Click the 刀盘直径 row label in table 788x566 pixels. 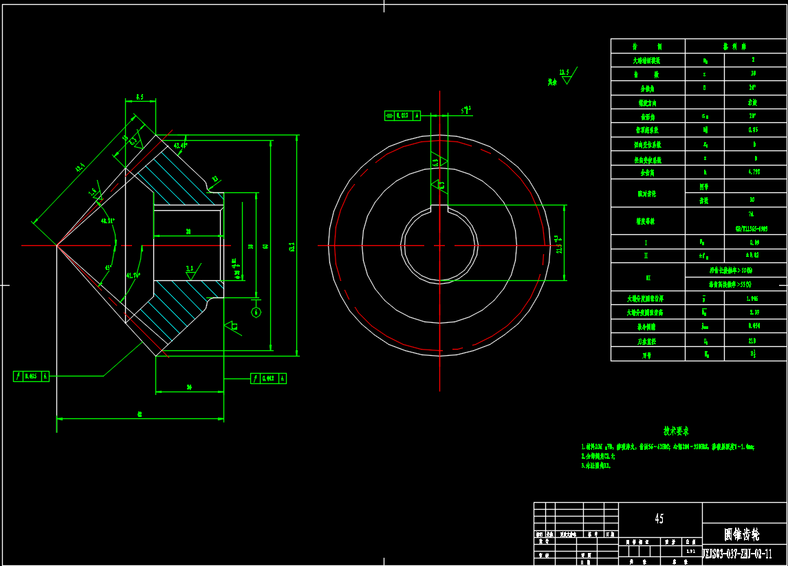point(647,341)
